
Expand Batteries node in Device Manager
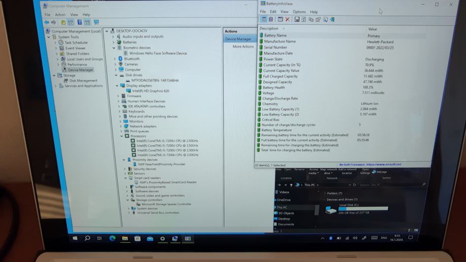pos(113,42)
